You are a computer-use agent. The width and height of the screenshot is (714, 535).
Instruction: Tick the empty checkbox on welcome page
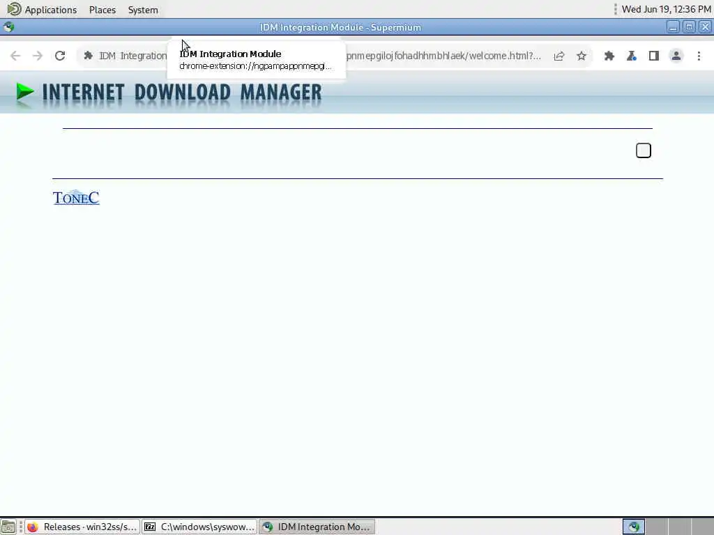[644, 150]
